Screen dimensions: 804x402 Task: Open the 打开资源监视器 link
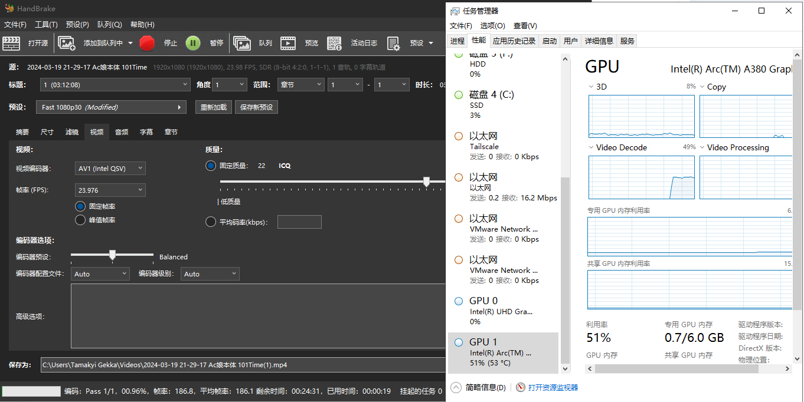coord(553,387)
